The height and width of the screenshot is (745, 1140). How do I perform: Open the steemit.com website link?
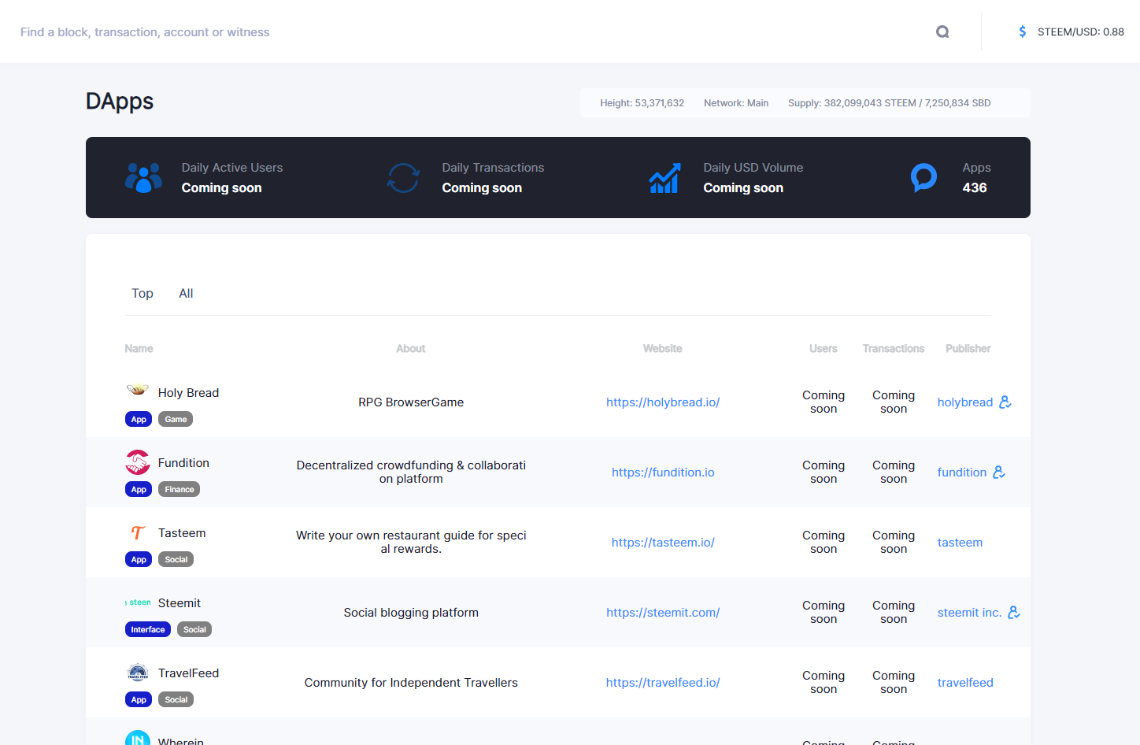[x=663, y=613]
